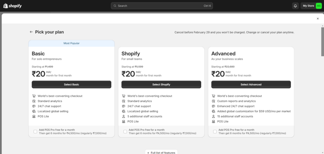
Task: Click the MS avatar badge
Action: click(x=319, y=6)
